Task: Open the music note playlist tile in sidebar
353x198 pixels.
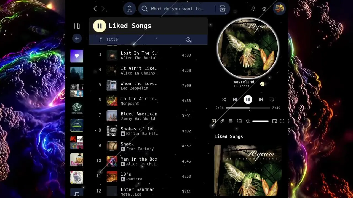Action: [77, 192]
